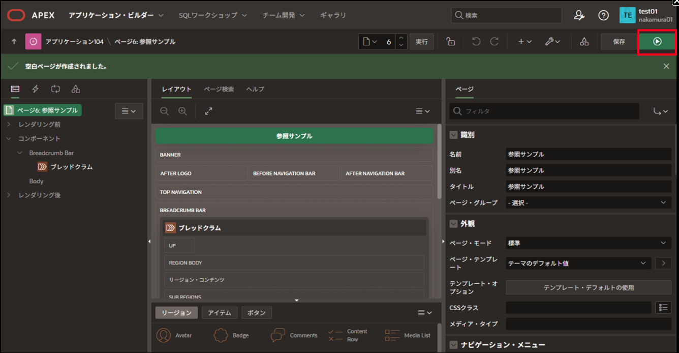Viewport: 679px width, 353px height.
Task: Open the Processing tab icon in left pane
Action: tap(55, 89)
